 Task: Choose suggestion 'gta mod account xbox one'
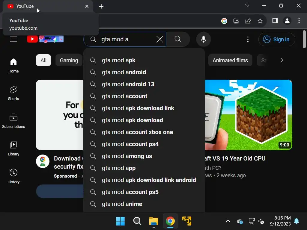click(x=144, y=132)
